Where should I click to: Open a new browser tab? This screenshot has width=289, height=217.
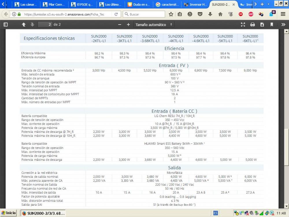coord(262,4)
